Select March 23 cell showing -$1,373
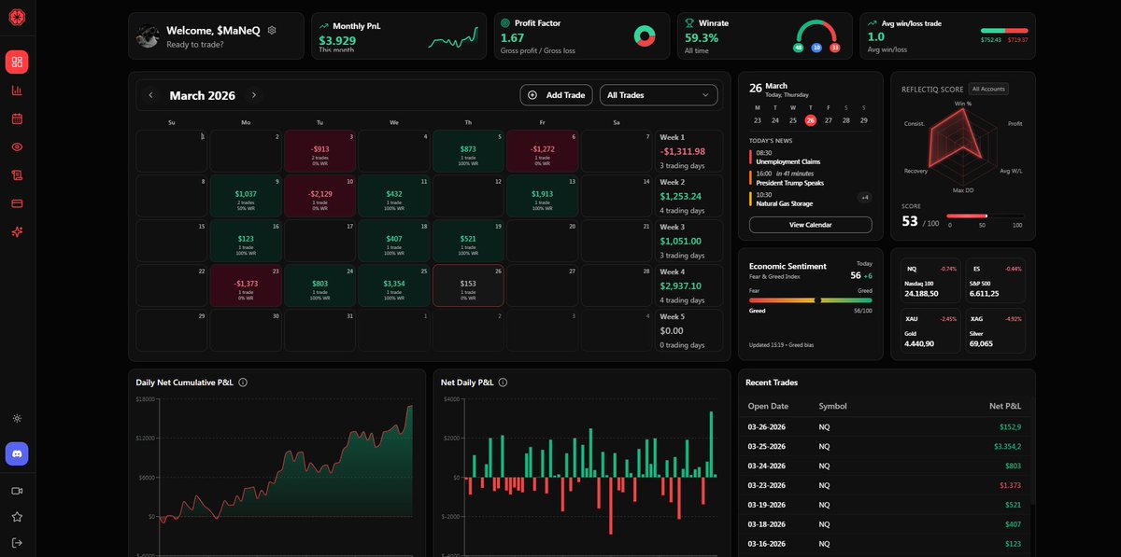Screen dimensions: 1121x557 [245, 285]
